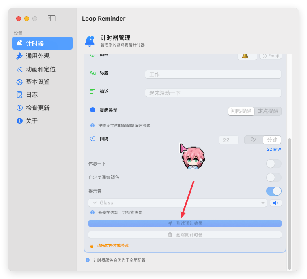Click the large bell icon by 计时器管理

pyautogui.click(x=90, y=41)
